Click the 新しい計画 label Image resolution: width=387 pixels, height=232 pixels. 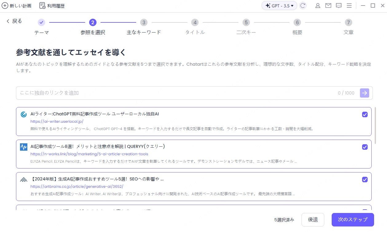pyautogui.click(x=21, y=6)
